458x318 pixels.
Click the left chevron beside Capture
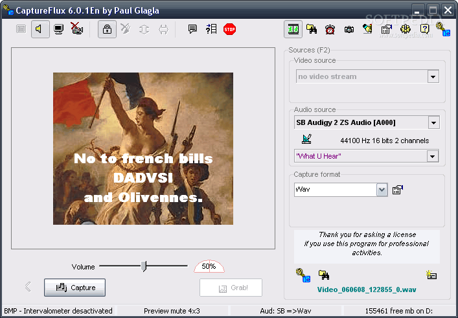[x=28, y=286]
